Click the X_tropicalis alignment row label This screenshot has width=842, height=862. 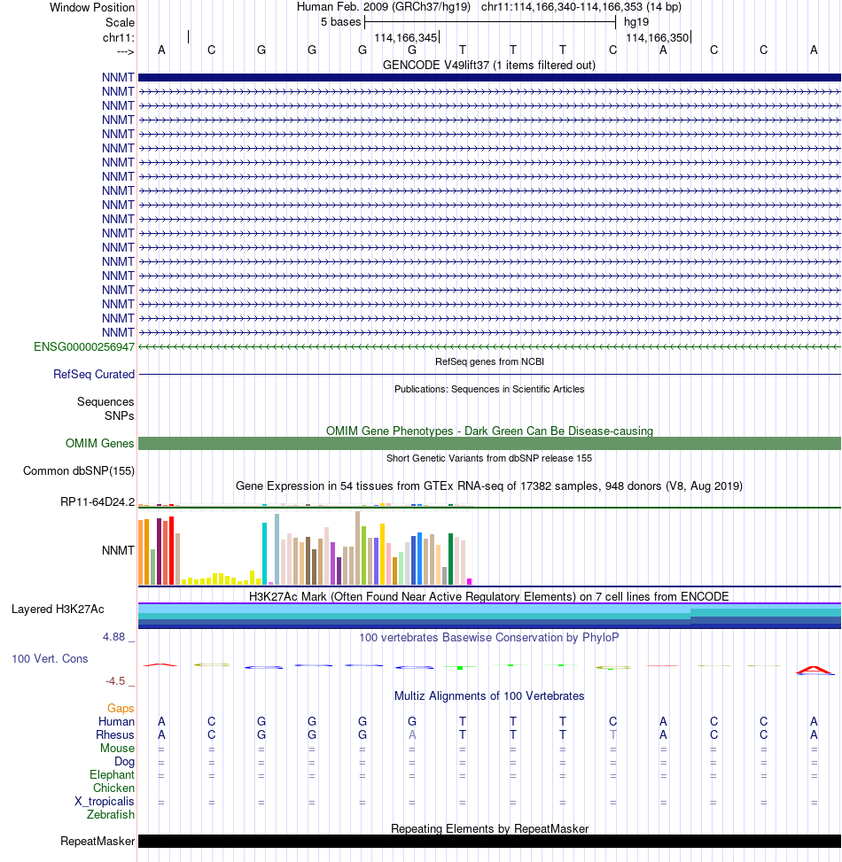pyautogui.click(x=105, y=801)
